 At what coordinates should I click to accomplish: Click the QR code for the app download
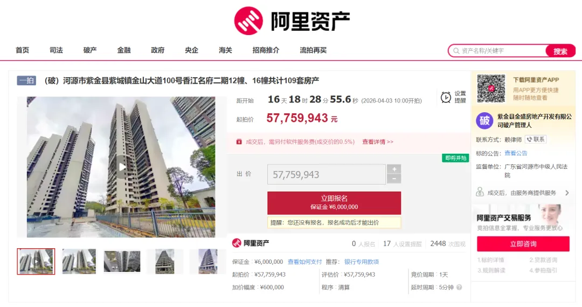tap(491, 88)
